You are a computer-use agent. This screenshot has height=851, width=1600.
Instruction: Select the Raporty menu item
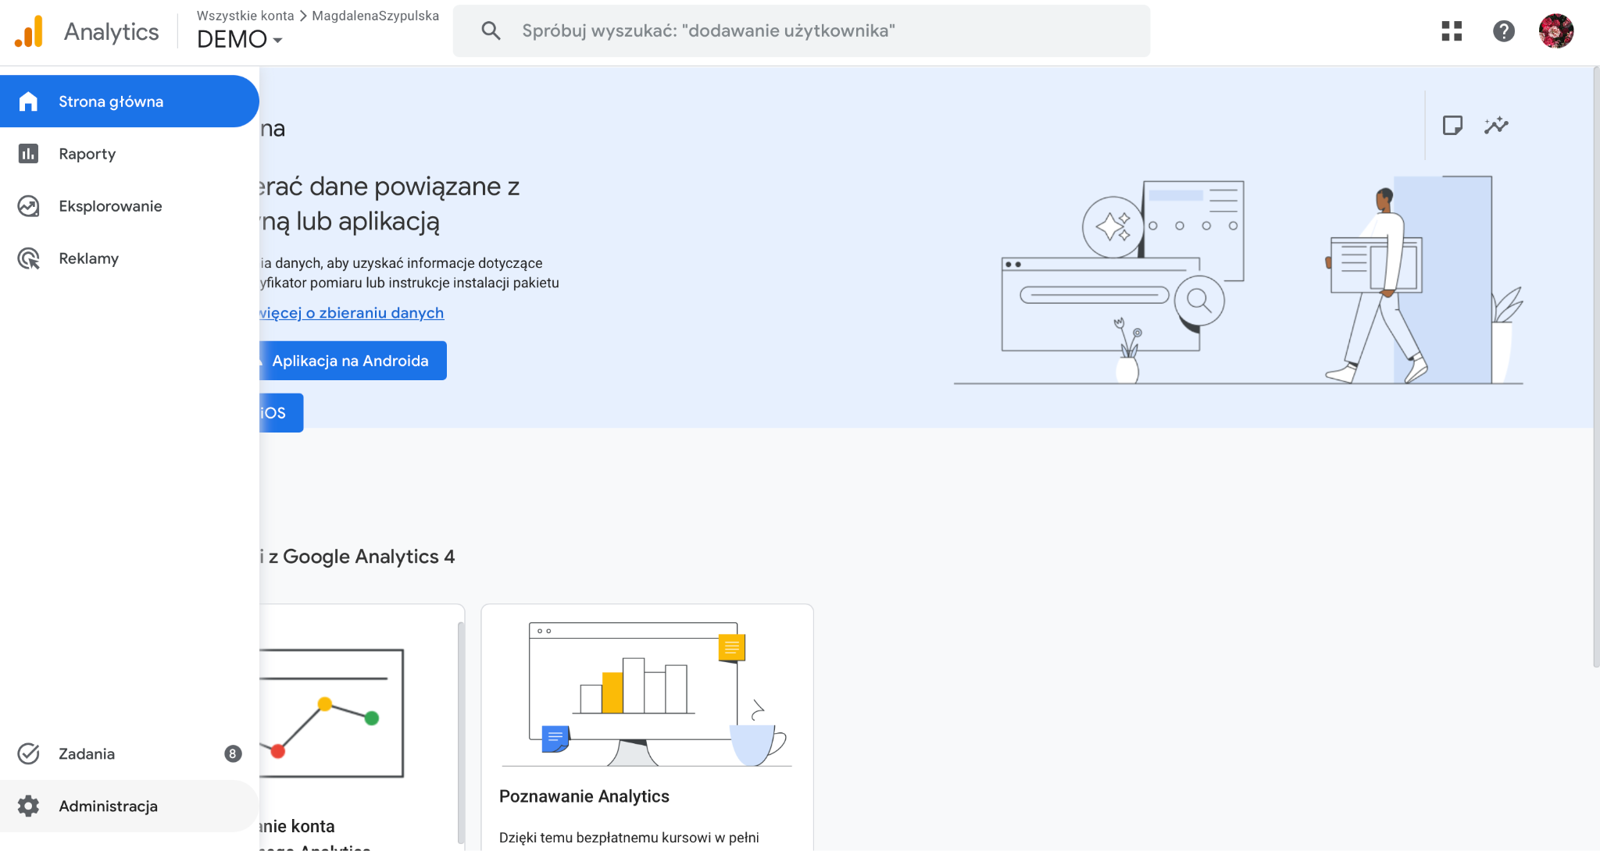[x=129, y=154]
